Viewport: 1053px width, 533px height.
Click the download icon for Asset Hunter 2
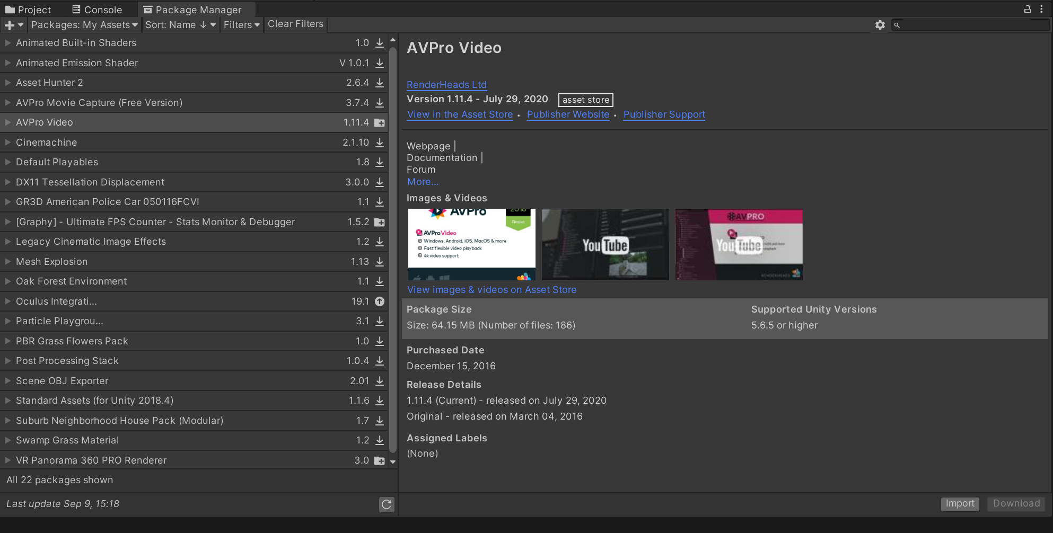pyautogui.click(x=380, y=83)
